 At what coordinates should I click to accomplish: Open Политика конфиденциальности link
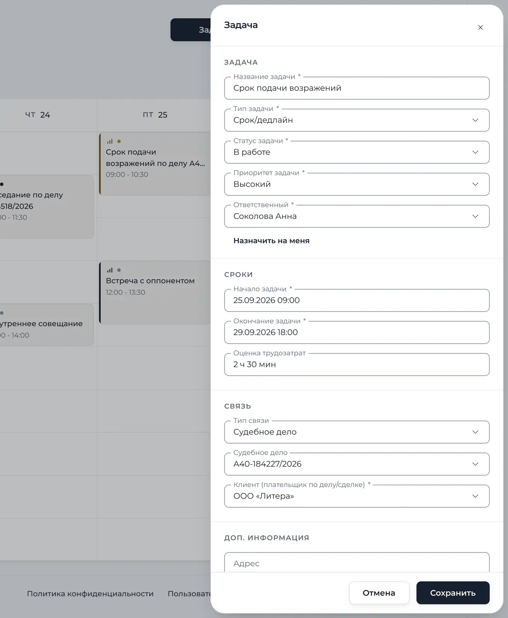(90, 594)
